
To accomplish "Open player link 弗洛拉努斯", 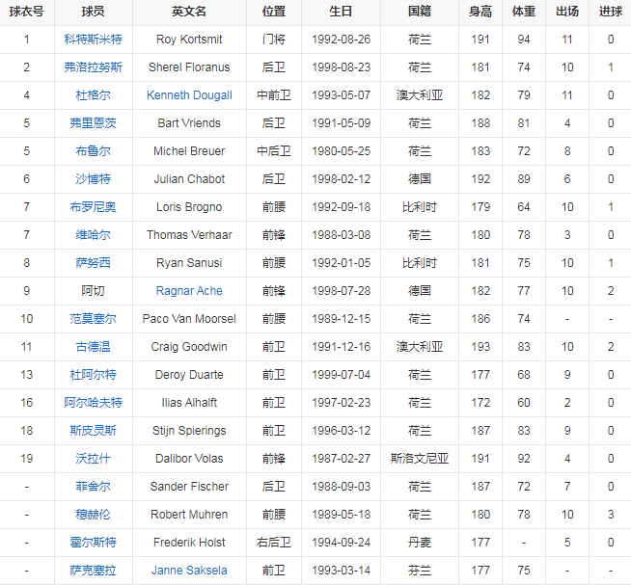I will tap(94, 67).
